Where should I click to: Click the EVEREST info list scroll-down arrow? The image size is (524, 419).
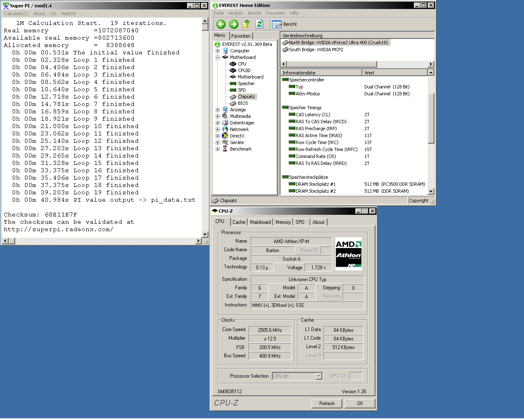click(x=431, y=191)
